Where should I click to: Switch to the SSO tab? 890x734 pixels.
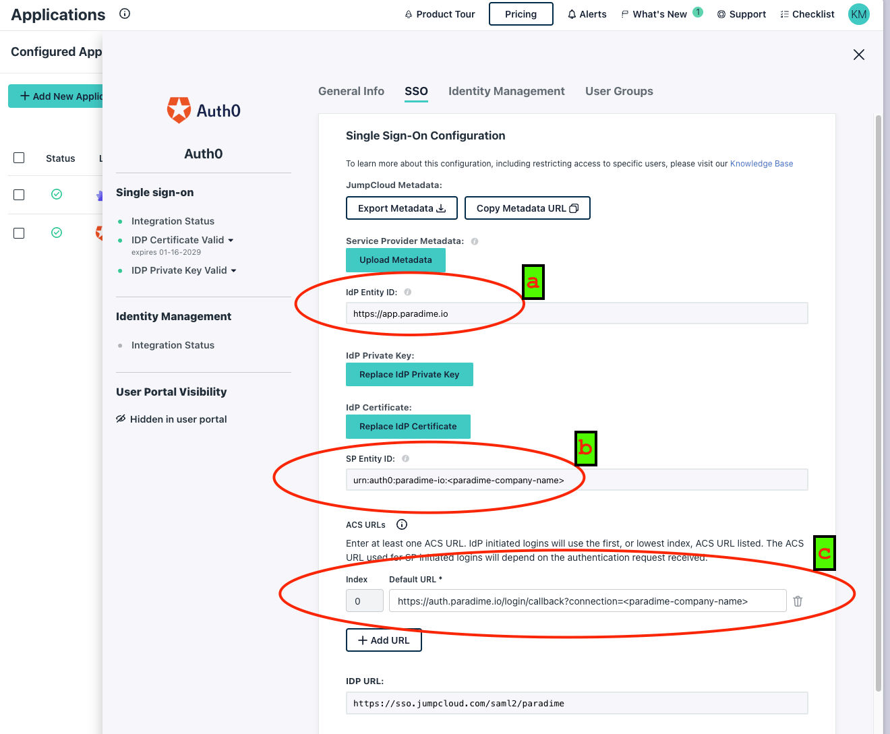pos(416,91)
